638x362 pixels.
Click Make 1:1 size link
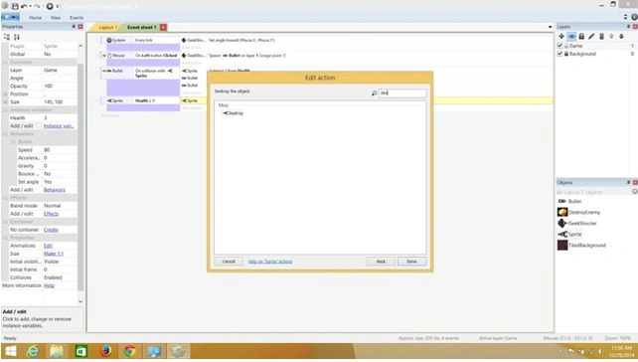pos(54,254)
